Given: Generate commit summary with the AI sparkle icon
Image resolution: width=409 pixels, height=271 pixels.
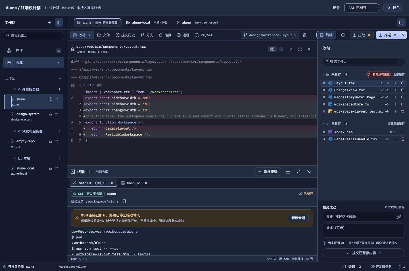Looking at the screenshot, I should [399, 217].
